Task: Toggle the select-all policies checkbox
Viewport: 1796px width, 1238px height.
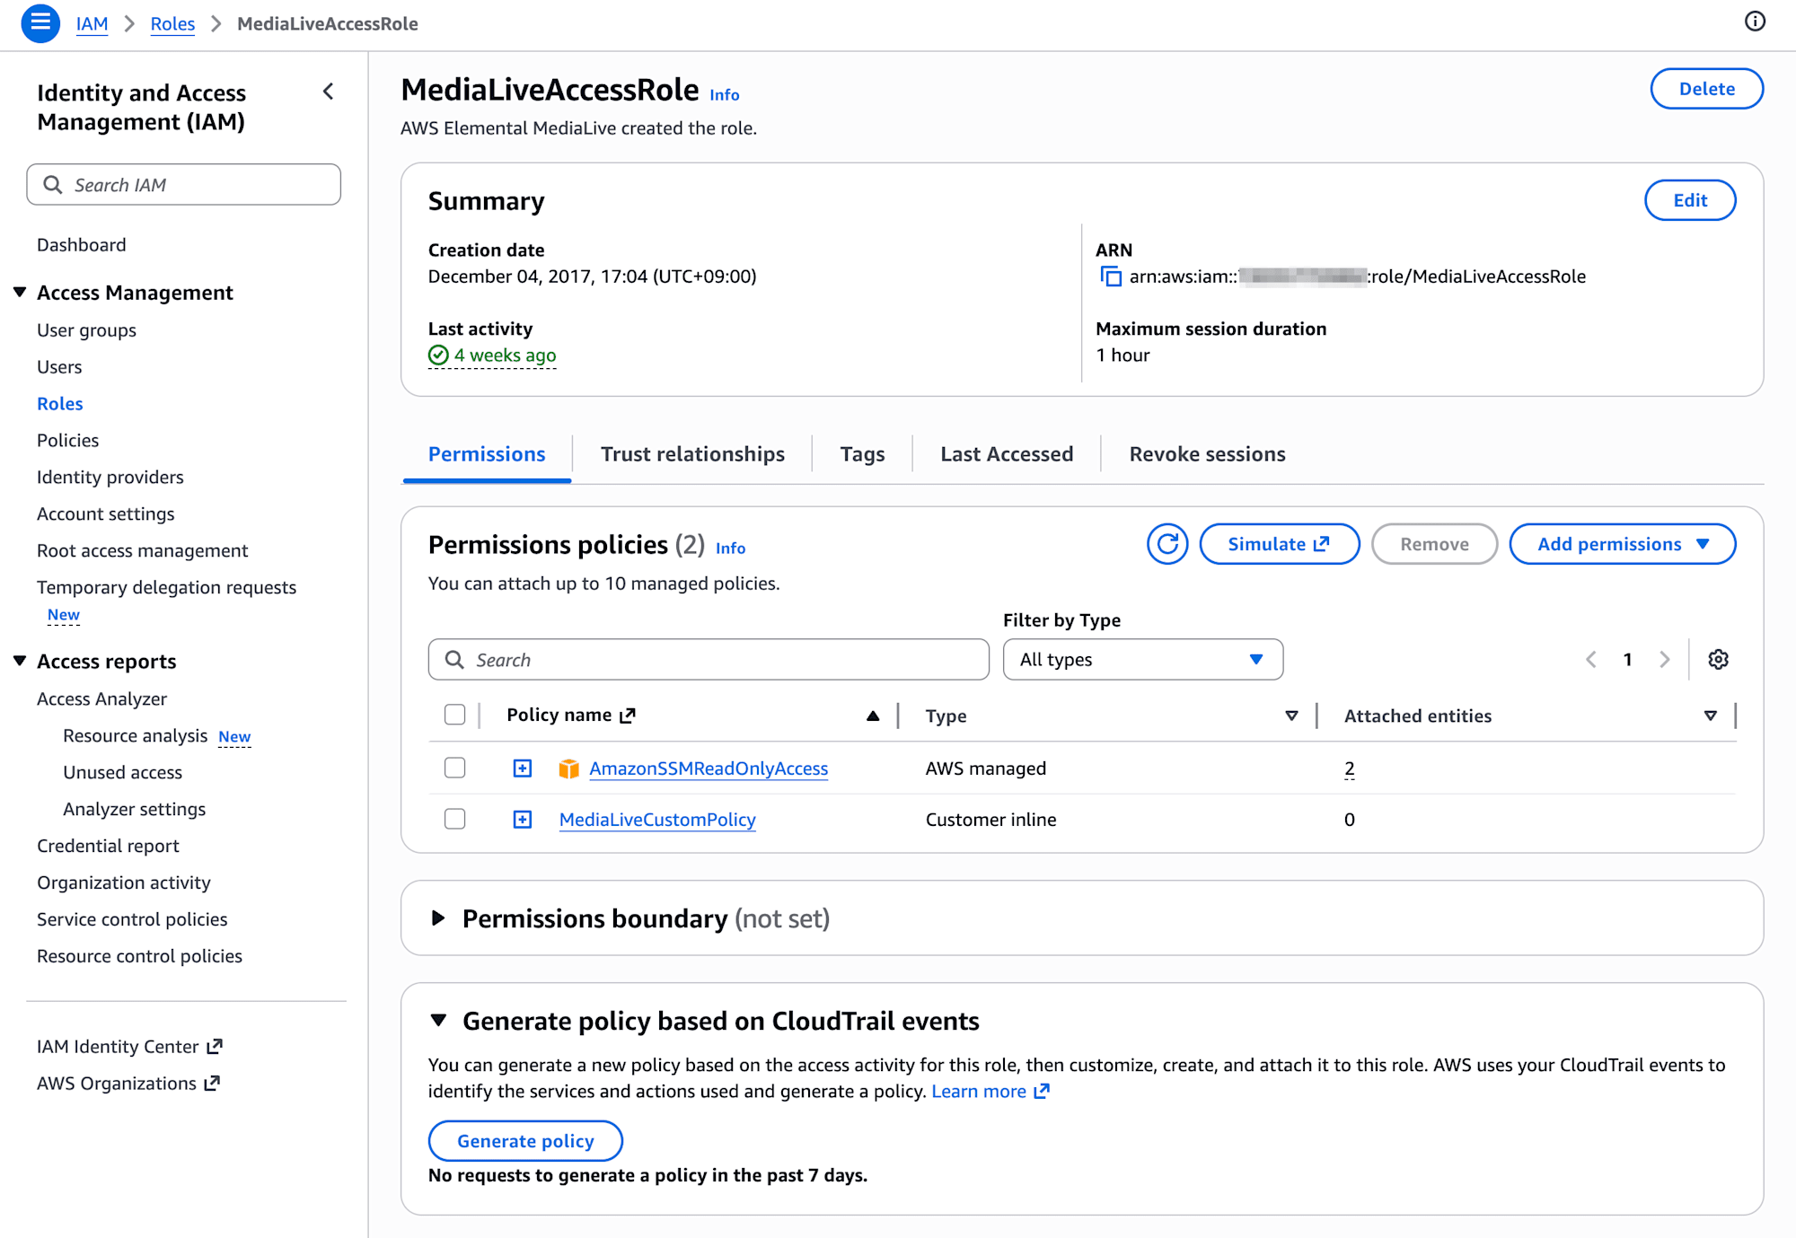Action: (455, 716)
